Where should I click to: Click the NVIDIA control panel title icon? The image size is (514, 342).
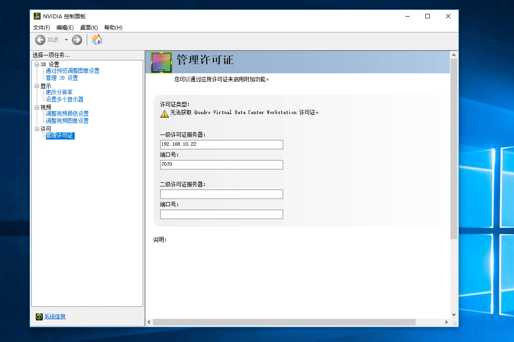(37, 16)
